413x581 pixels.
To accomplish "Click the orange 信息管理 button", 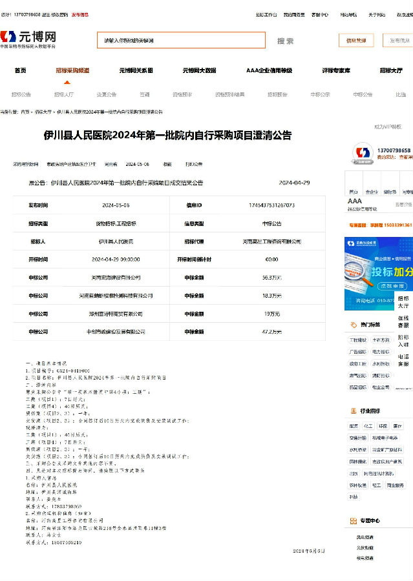I will click(356, 41).
